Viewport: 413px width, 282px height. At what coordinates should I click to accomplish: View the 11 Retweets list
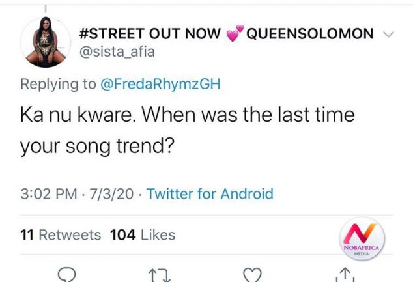coord(61,234)
